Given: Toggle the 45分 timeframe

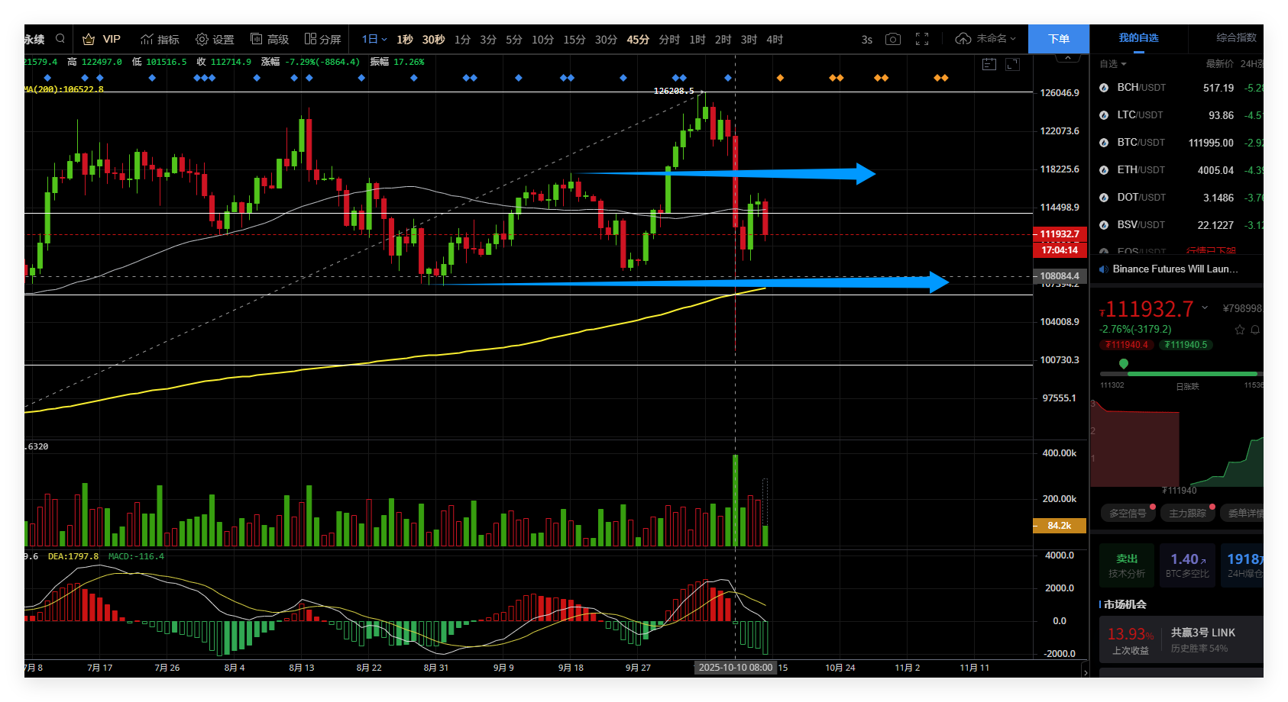Looking at the screenshot, I should click(x=638, y=39).
